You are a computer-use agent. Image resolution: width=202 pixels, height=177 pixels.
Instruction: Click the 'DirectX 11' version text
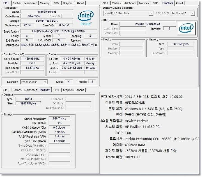(132, 157)
